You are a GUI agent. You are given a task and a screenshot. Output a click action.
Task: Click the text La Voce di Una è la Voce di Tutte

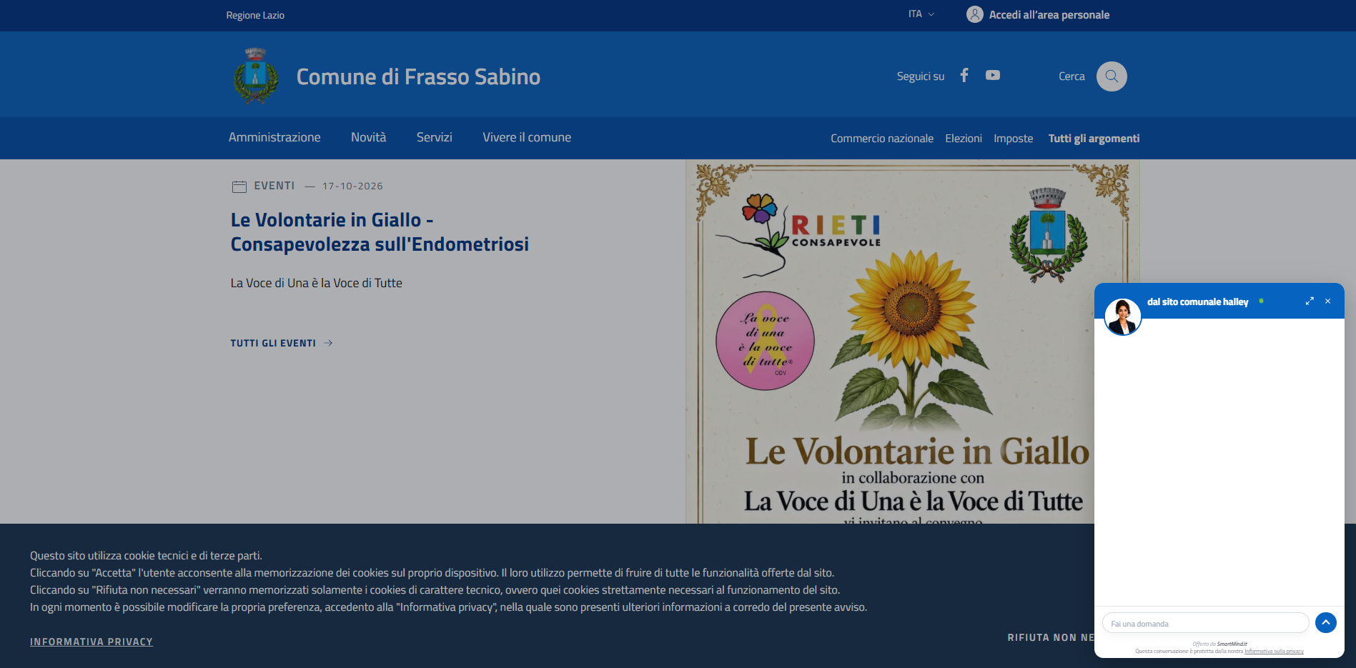click(317, 283)
